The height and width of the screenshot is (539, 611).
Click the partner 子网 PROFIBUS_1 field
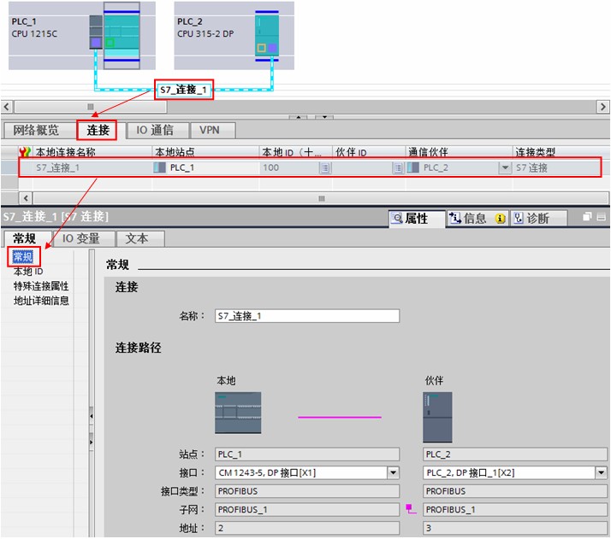pyautogui.click(x=515, y=509)
